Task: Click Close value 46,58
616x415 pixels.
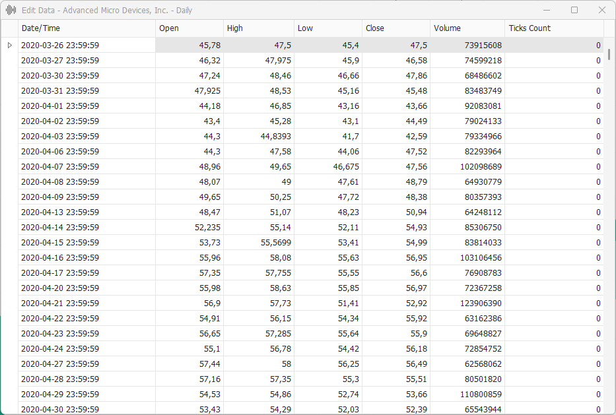Action: (x=396, y=61)
